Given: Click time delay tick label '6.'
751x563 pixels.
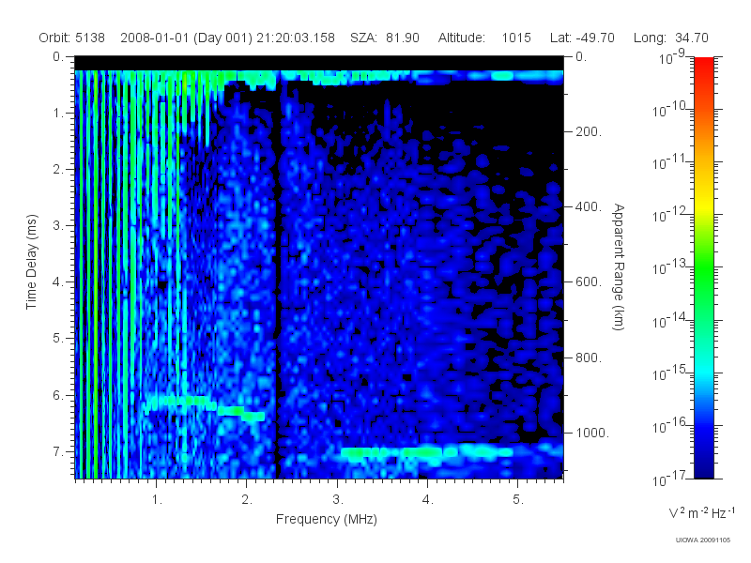Looking at the screenshot, I should point(58,395).
